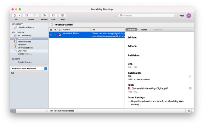Viewport: 204px width, 126px height.
Task: Select All in keyword filter list
Action: click(x=12, y=73)
